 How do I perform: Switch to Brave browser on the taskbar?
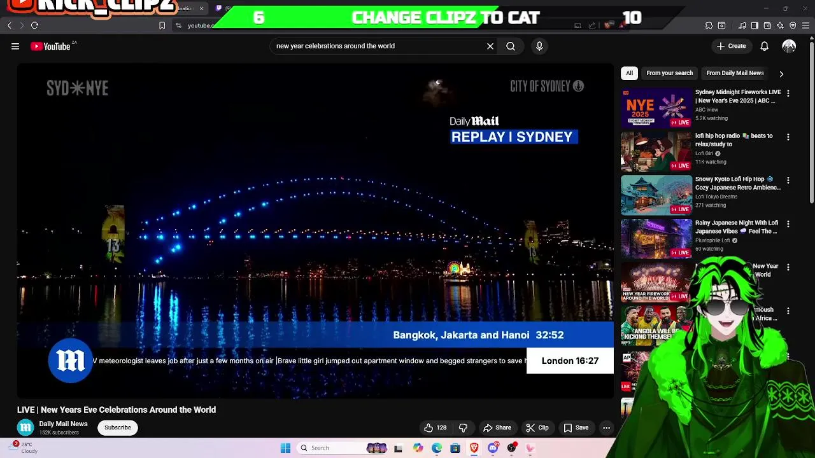click(x=474, y=448)
